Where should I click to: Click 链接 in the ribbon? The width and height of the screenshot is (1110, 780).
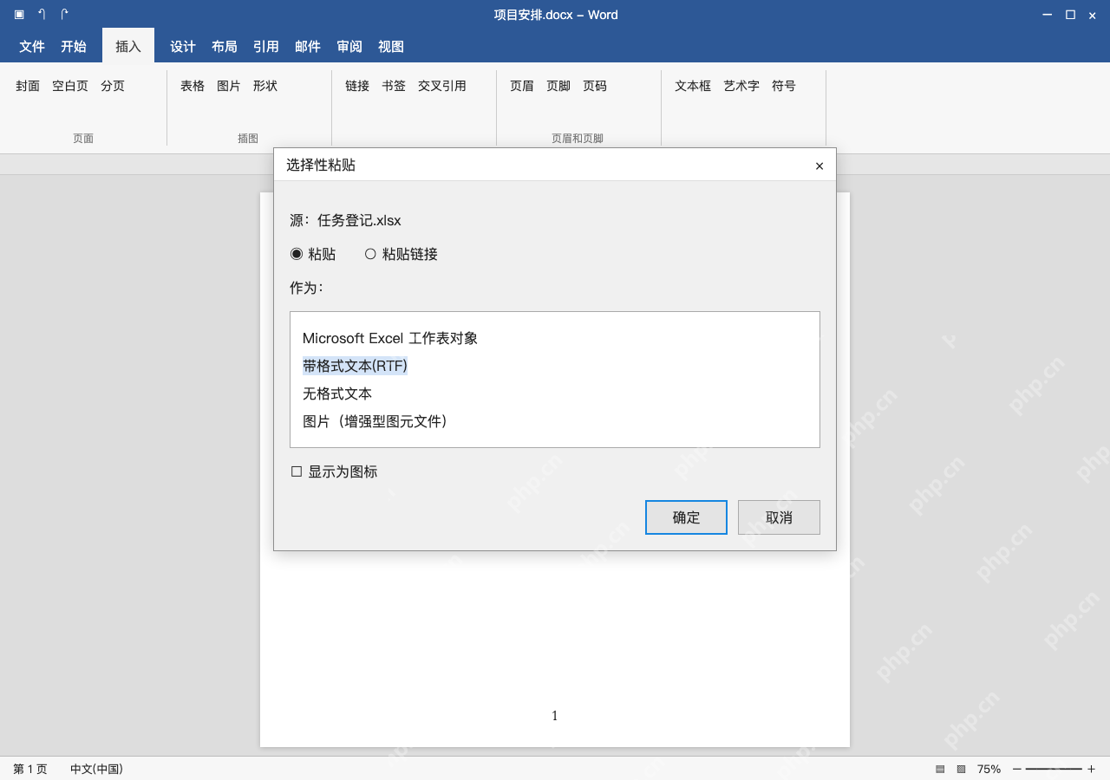tap(357, 86)
